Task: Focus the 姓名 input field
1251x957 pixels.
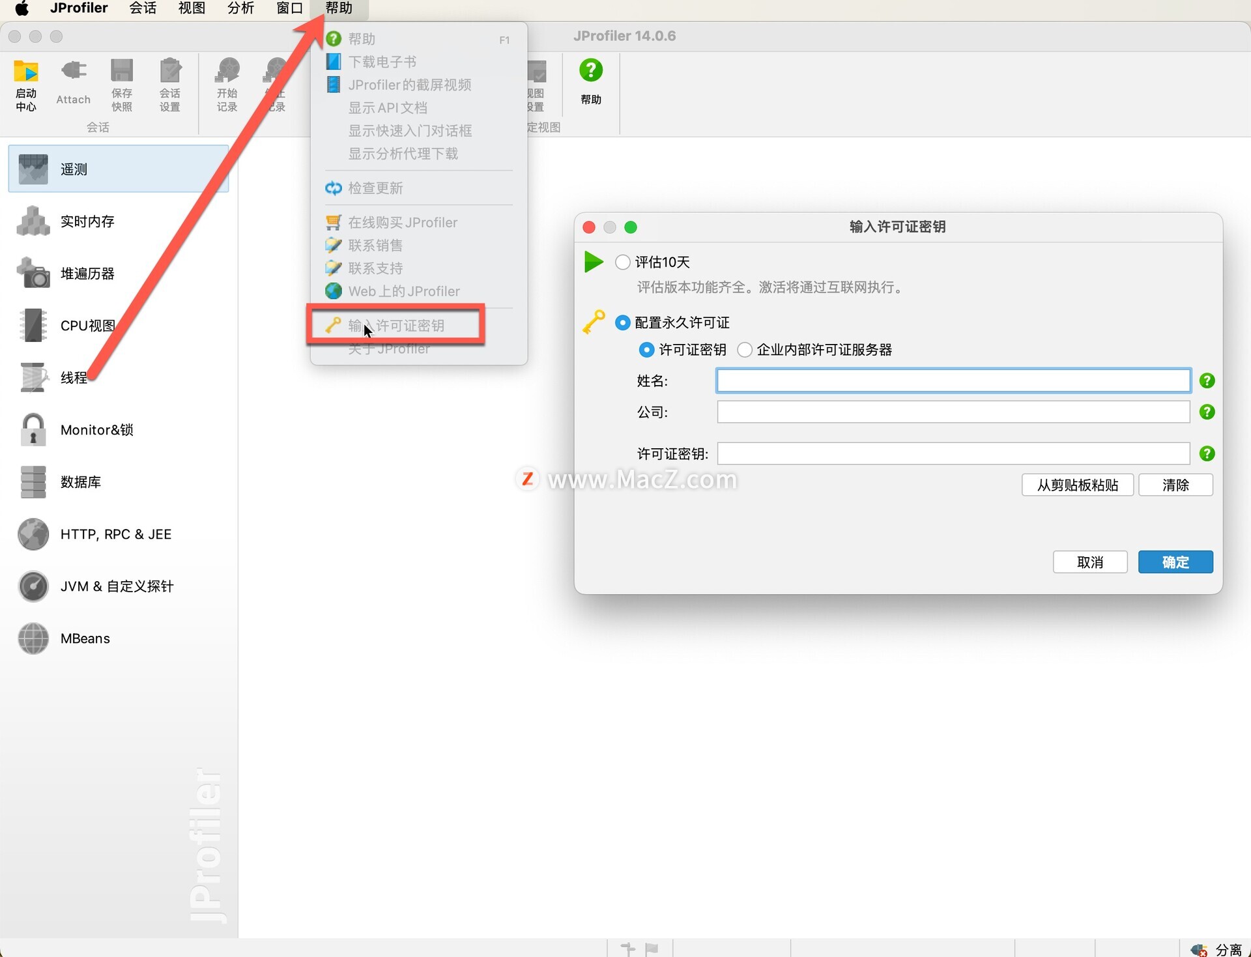Action: (x=953, y=380)
